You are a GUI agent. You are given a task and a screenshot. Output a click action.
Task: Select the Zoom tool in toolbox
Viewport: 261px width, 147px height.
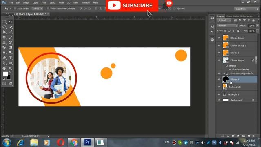[x=11, y=68]
